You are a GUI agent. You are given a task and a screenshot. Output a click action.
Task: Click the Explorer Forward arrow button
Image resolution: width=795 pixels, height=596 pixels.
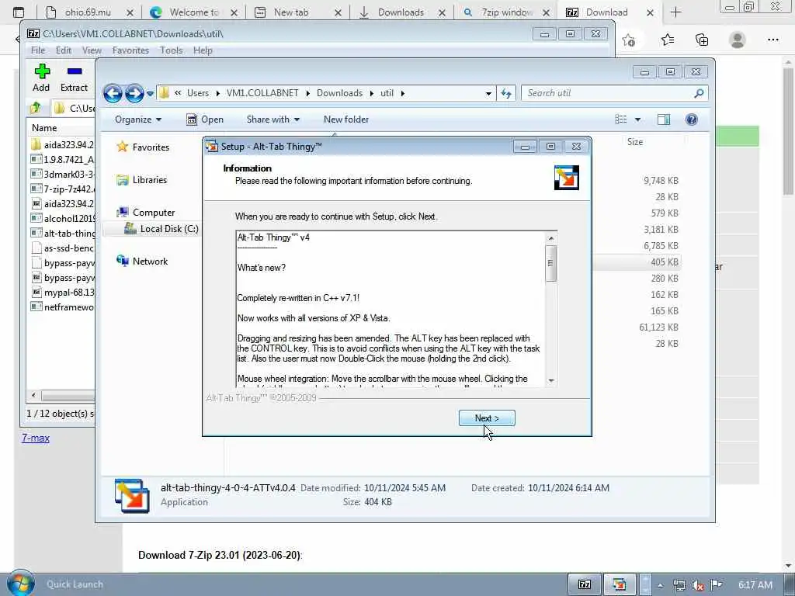coord(134,93)
